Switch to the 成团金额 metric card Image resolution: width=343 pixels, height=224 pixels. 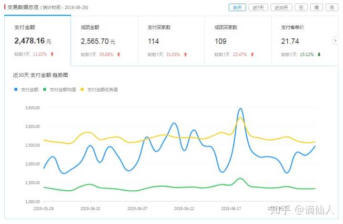[104, 40]
